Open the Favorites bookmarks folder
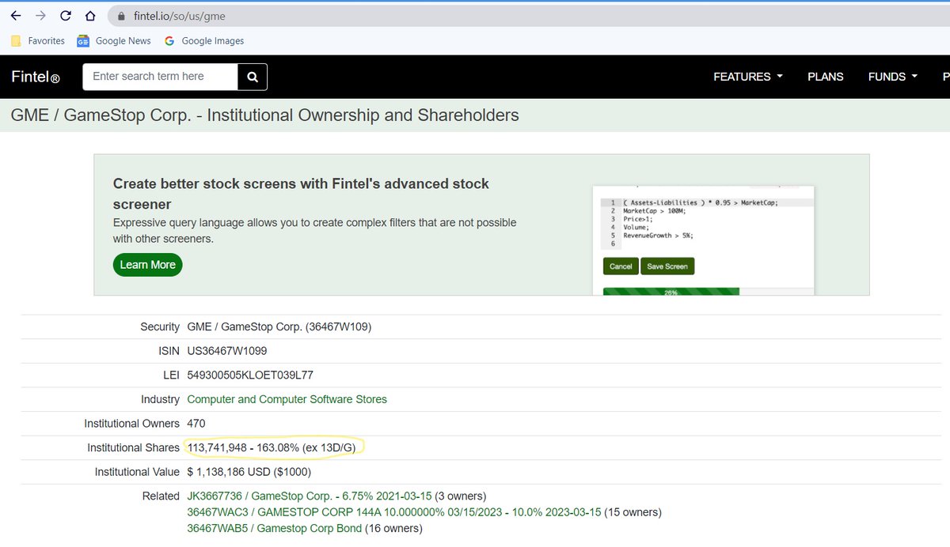 pos(38,41)
